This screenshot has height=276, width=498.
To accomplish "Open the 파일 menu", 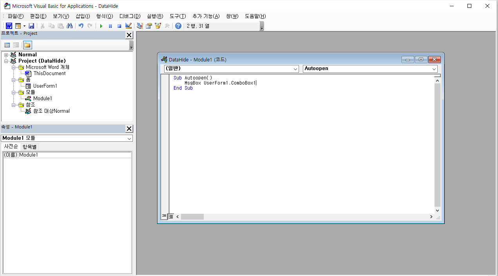I will (x=16, y=16).
